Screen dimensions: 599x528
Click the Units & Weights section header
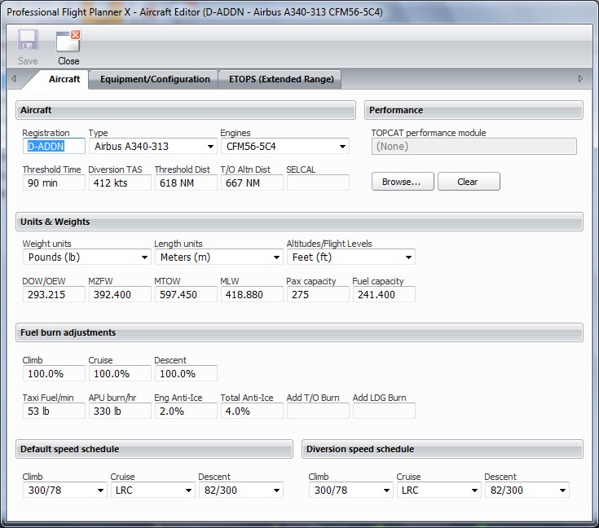click(300, 222)
